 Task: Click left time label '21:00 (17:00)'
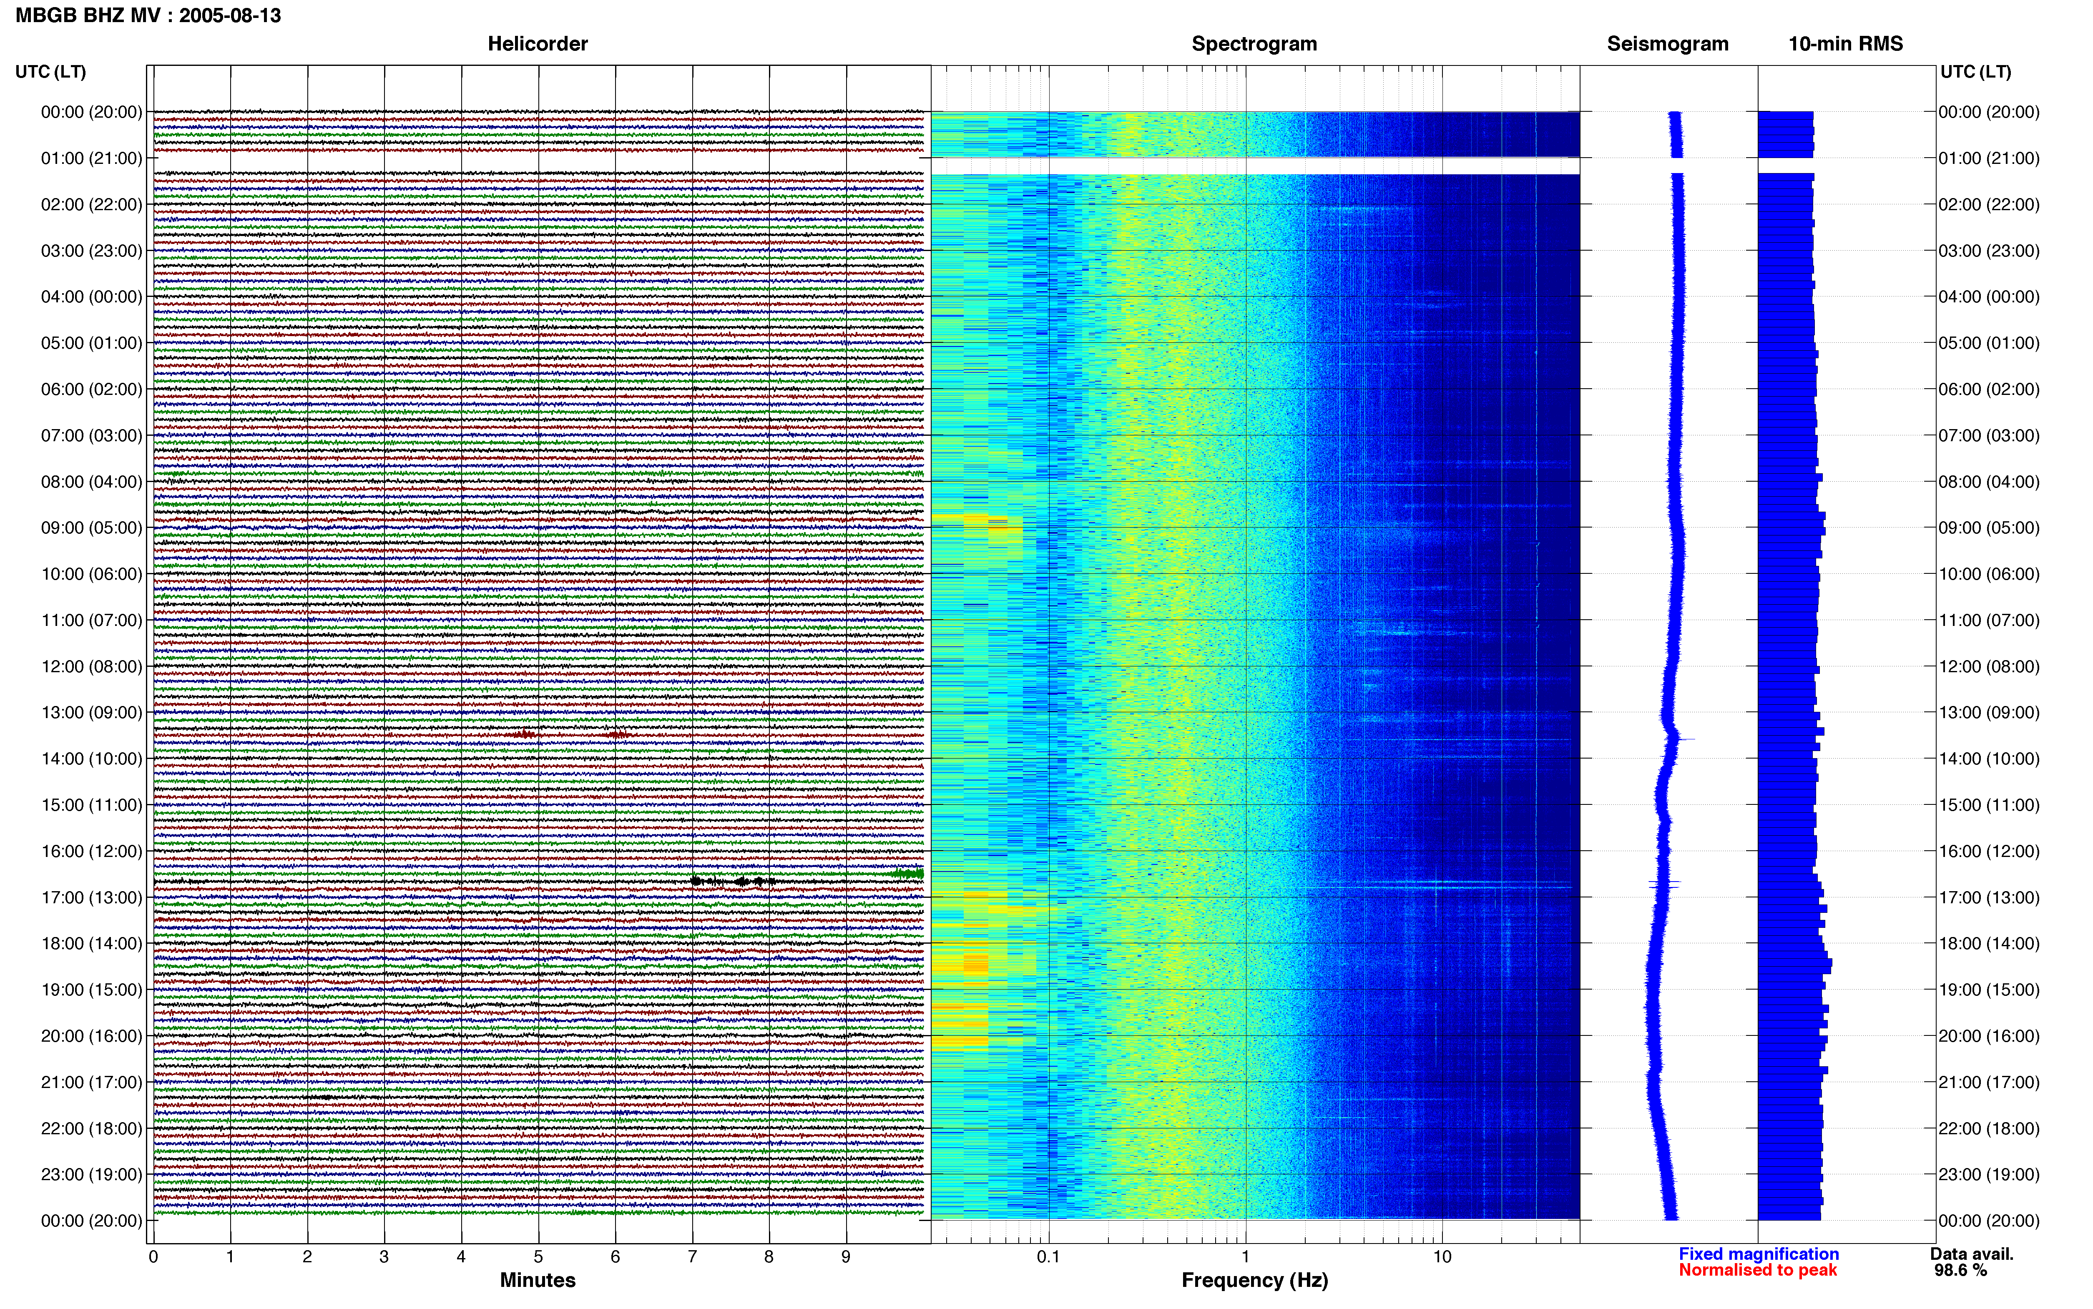92,1082
